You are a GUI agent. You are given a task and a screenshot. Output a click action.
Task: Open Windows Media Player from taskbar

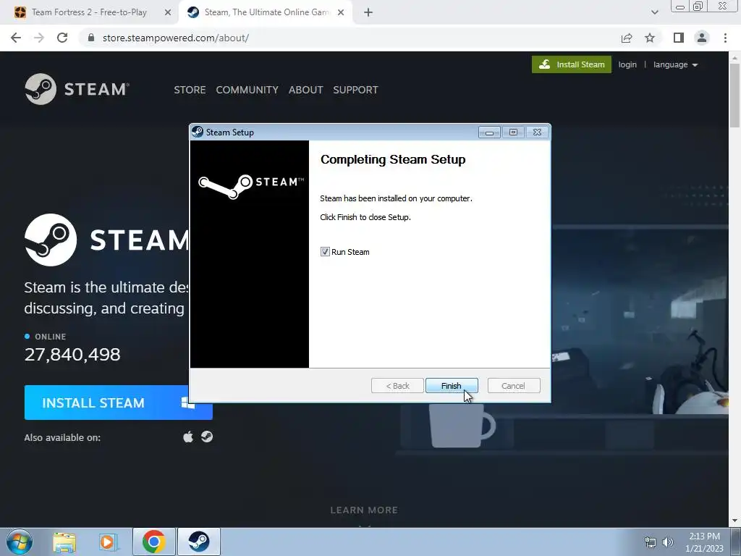(109, 542)
